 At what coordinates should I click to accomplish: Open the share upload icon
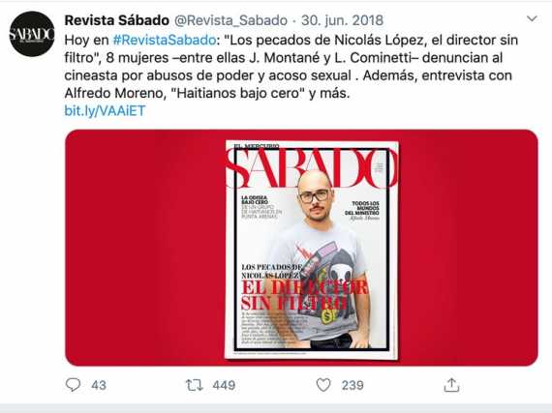click(x=451, y=385)
